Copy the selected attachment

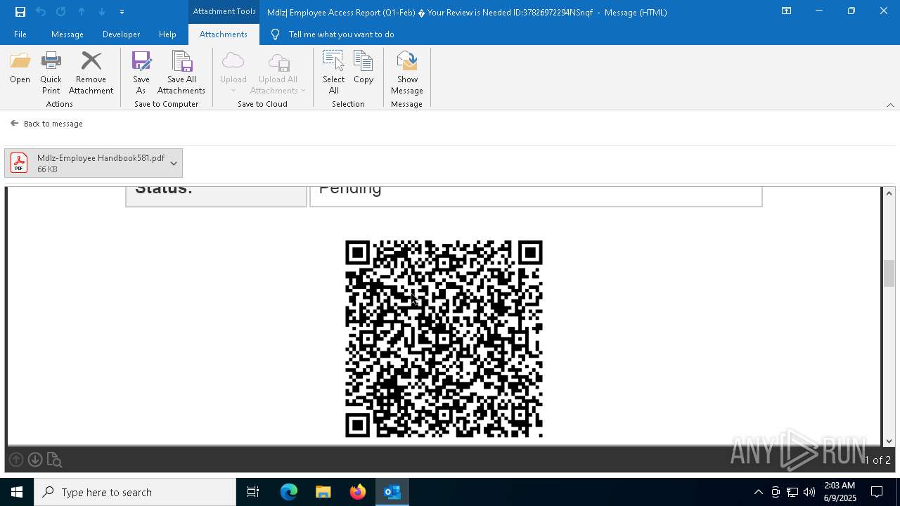coord(364,68)
